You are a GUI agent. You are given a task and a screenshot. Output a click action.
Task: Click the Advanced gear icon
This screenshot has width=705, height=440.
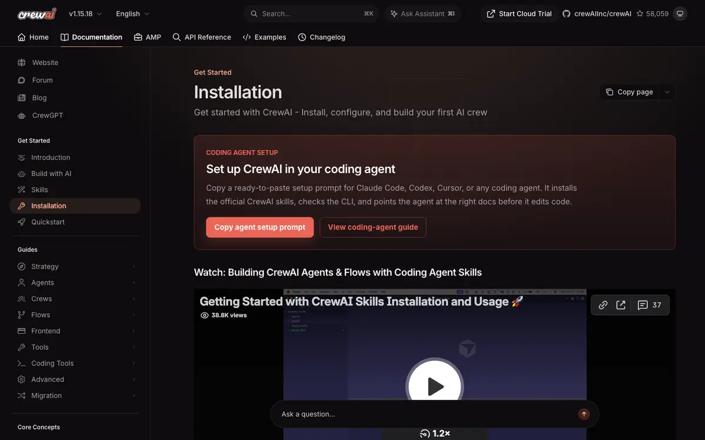[22, 380]
